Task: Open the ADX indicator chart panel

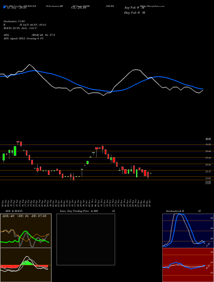Action: 26,231
